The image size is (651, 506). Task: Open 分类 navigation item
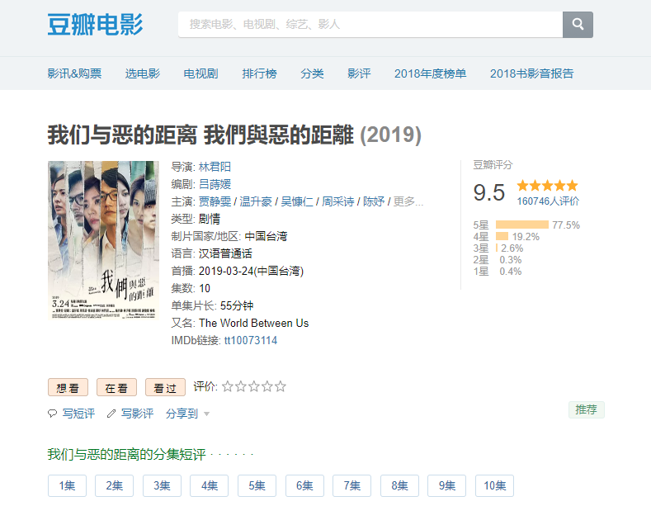coord(312,73)
